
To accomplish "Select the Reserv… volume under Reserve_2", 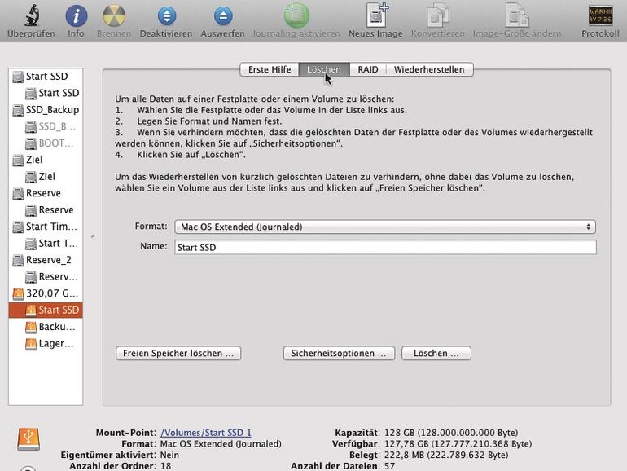I will (51, 277).
